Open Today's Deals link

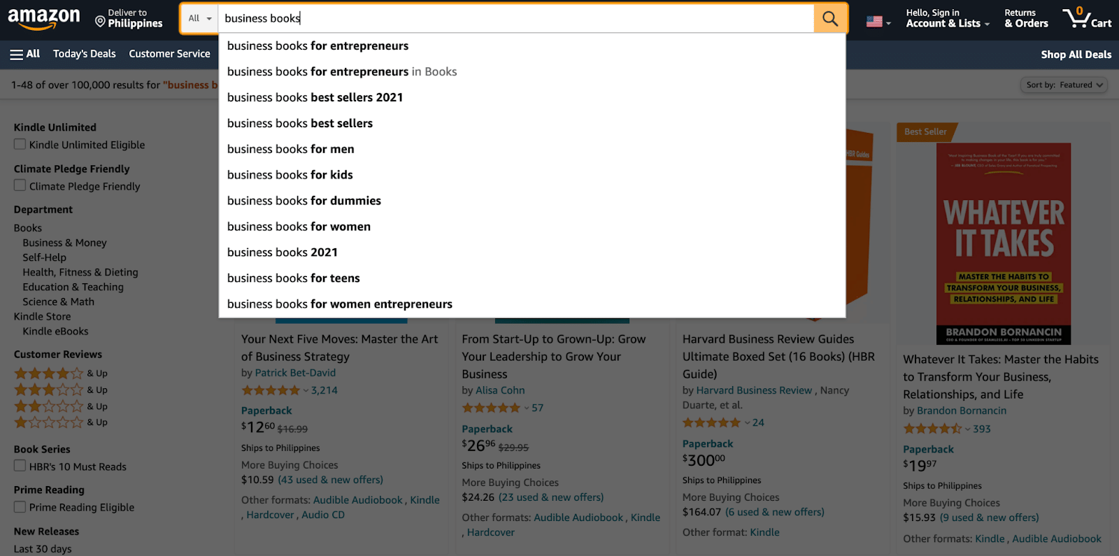point(85,54)
